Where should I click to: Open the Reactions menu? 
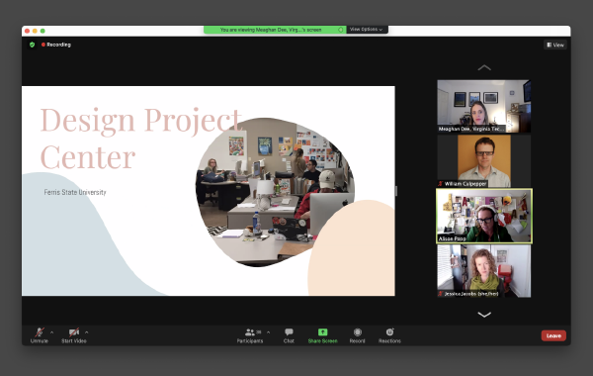[x=389, y=335]
